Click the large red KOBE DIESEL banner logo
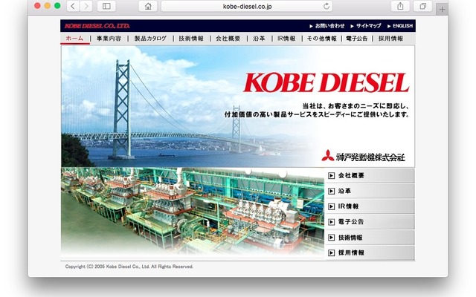Viewport: 476px width, 297px height. click(x=327, y=82)
